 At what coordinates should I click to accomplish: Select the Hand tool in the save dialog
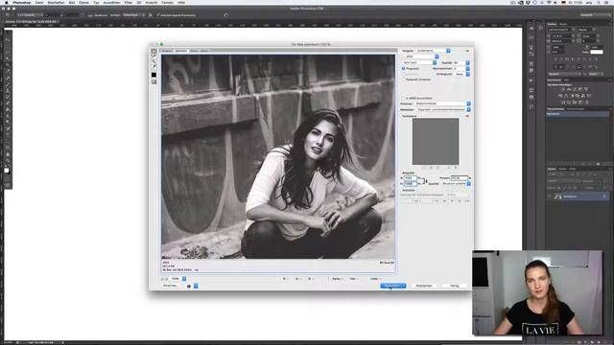pyautogui.click(x=153, y=51)
